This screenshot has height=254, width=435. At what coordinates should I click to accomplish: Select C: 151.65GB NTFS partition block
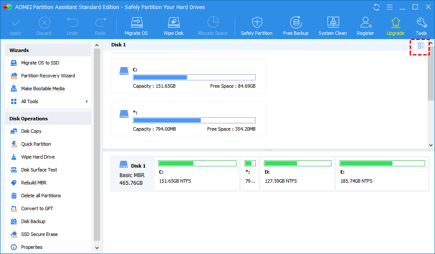(197, 174)
